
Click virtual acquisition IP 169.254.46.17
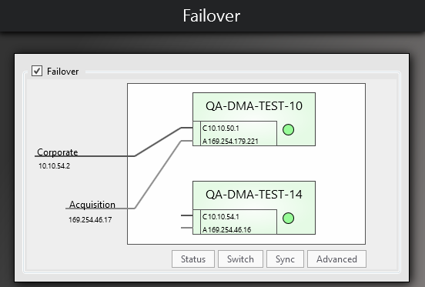click(90, 219)
